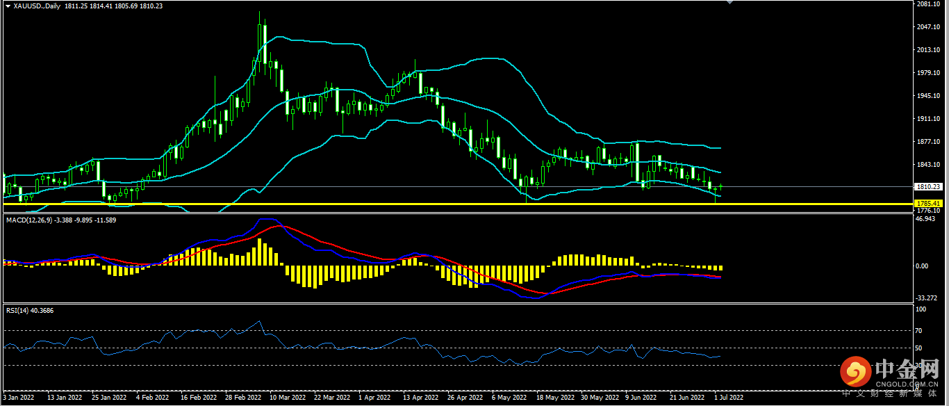The height and width of the screenshot is (406, 949).
Task: Click the yellow price tag 1785.41
Action: click(x=928, y=204)
